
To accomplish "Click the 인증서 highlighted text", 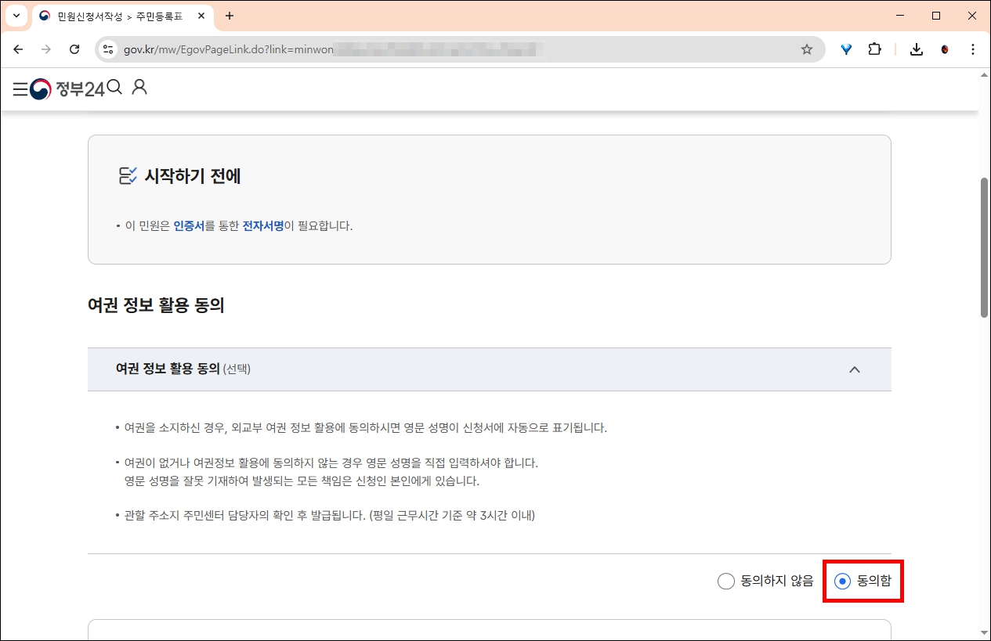I will click(x=189, y=225).
